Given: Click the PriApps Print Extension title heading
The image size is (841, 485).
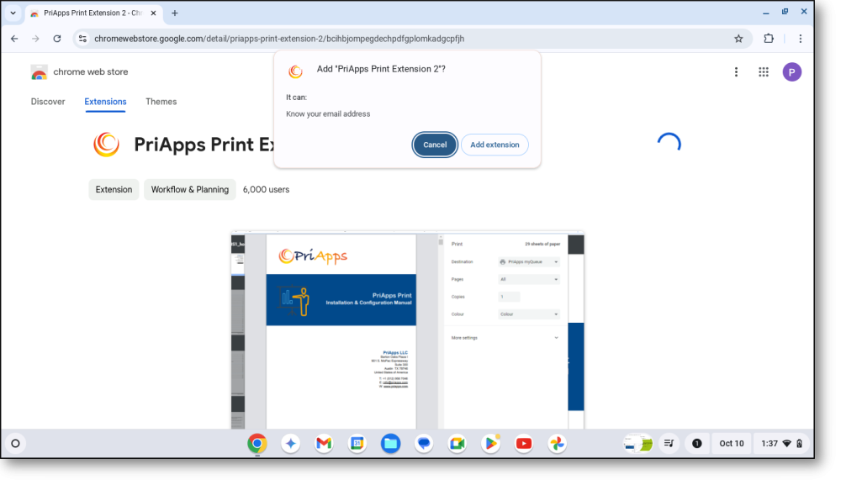Looking at the screenshot, I should [204, 145].
